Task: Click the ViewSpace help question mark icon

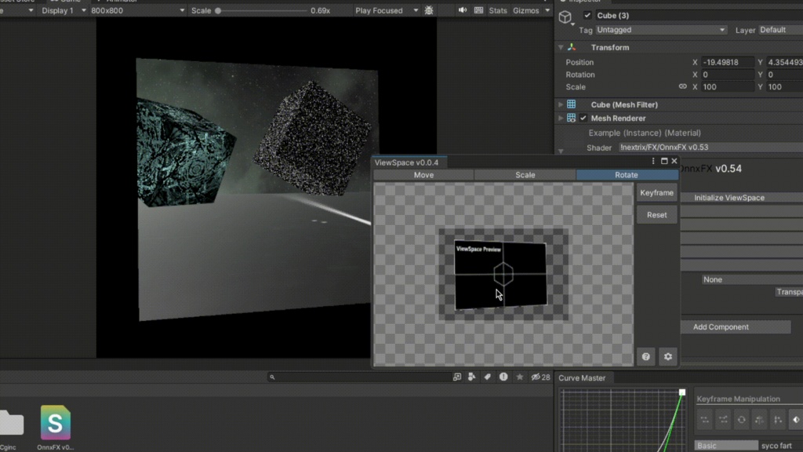Action: [645, 356]
